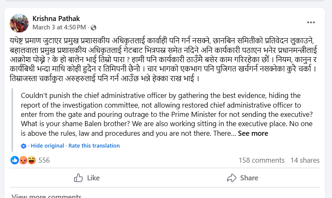Viewport: 332px width, 198px height.
Task: Open the post timestamp March 3 link
Action: point(59,27)
